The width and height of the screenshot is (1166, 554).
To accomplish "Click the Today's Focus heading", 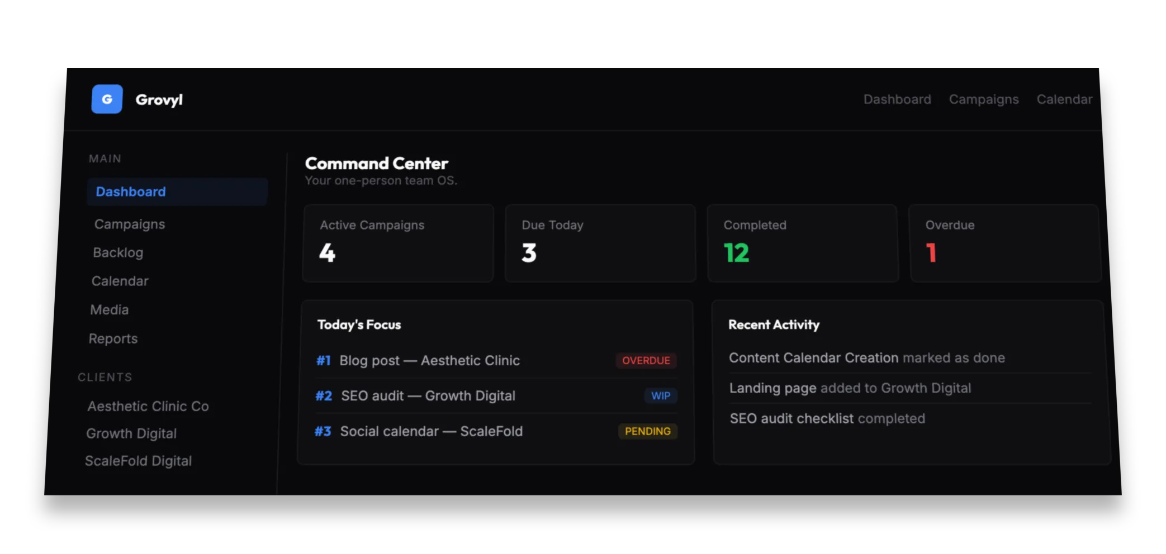I will (x=359, y=324).
